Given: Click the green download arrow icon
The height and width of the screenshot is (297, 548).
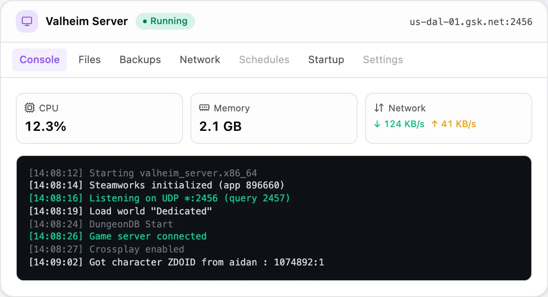Looking at the screenshot, I should click(x=377, y=124).
